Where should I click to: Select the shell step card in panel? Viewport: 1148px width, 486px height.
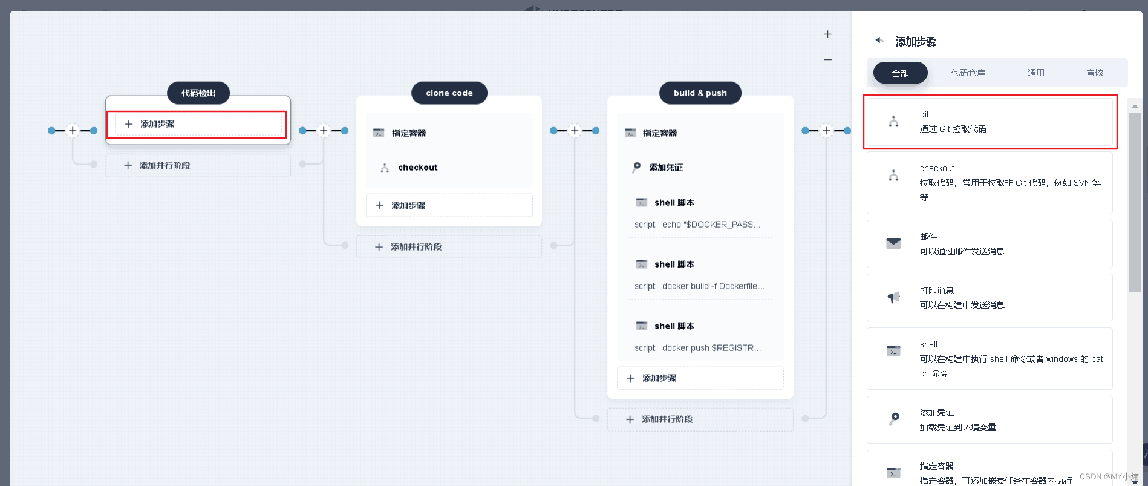click(990, 358)
